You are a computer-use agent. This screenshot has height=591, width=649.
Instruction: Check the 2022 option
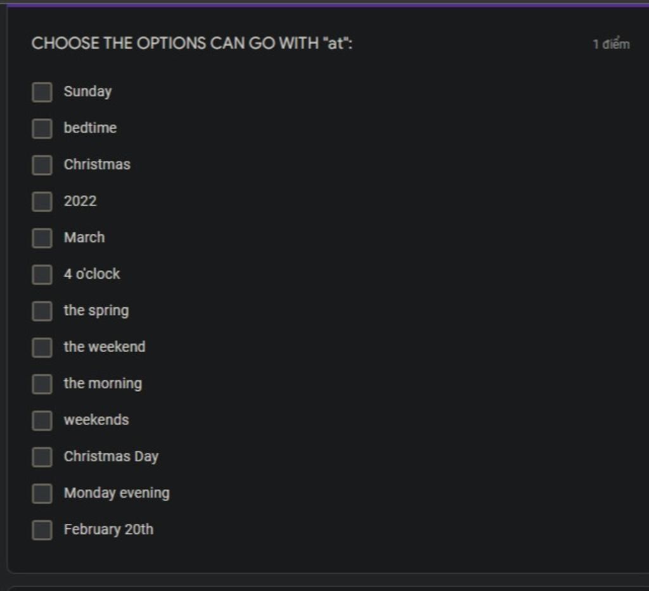(x=42, y=201)
